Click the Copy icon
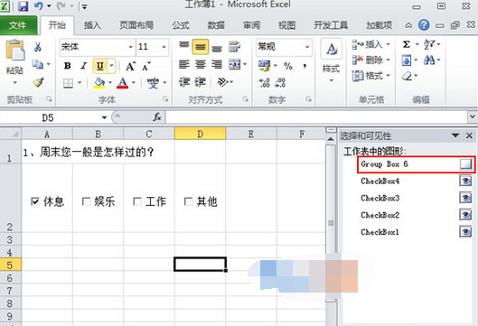The image size is (478, 326). (x=38, y=64)
